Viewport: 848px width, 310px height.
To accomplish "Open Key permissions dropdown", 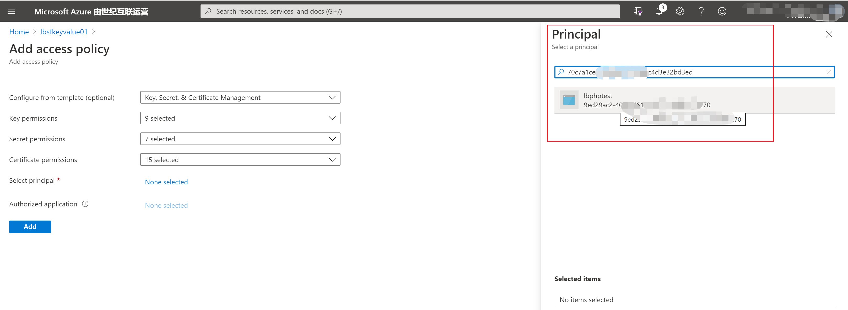I will coord(240,118).
